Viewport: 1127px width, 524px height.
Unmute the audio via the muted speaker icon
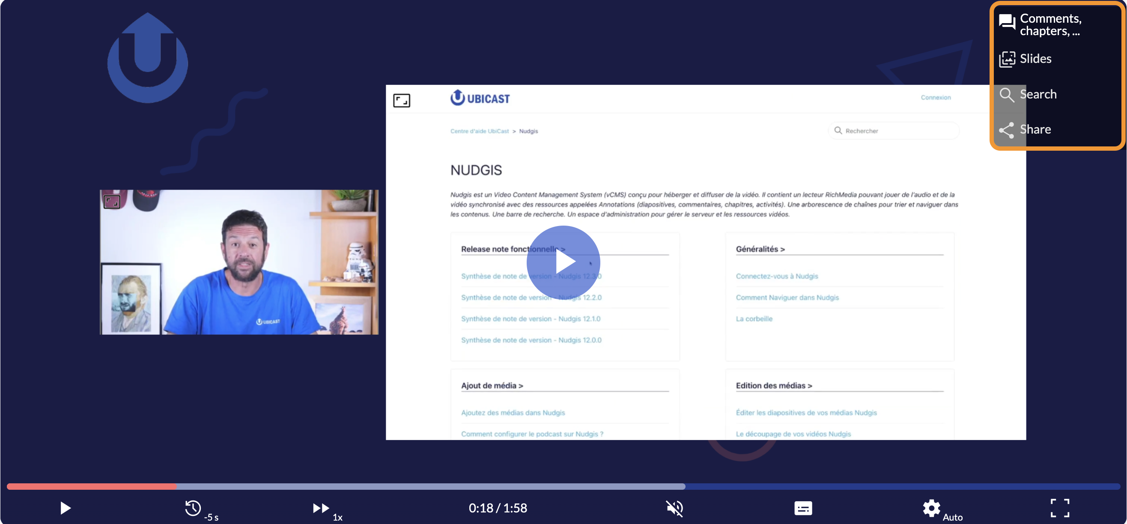(675, 508)
